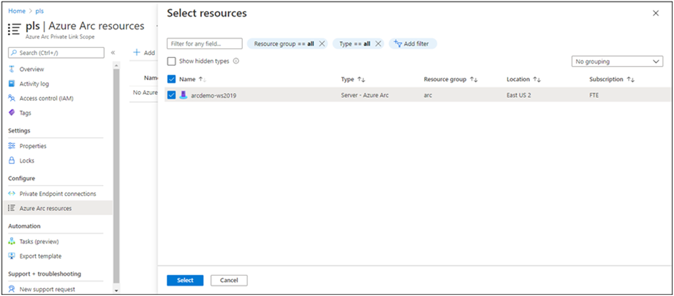The height and width of the screenshot is (296, 674).
Task: Click the info icon beside Show hidden types
Action: tap(236, 61)
